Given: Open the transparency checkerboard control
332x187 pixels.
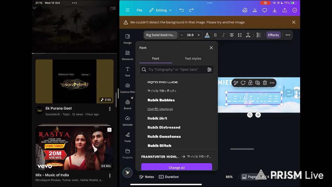Looking at the screenshot, I should tap(259, 35).
